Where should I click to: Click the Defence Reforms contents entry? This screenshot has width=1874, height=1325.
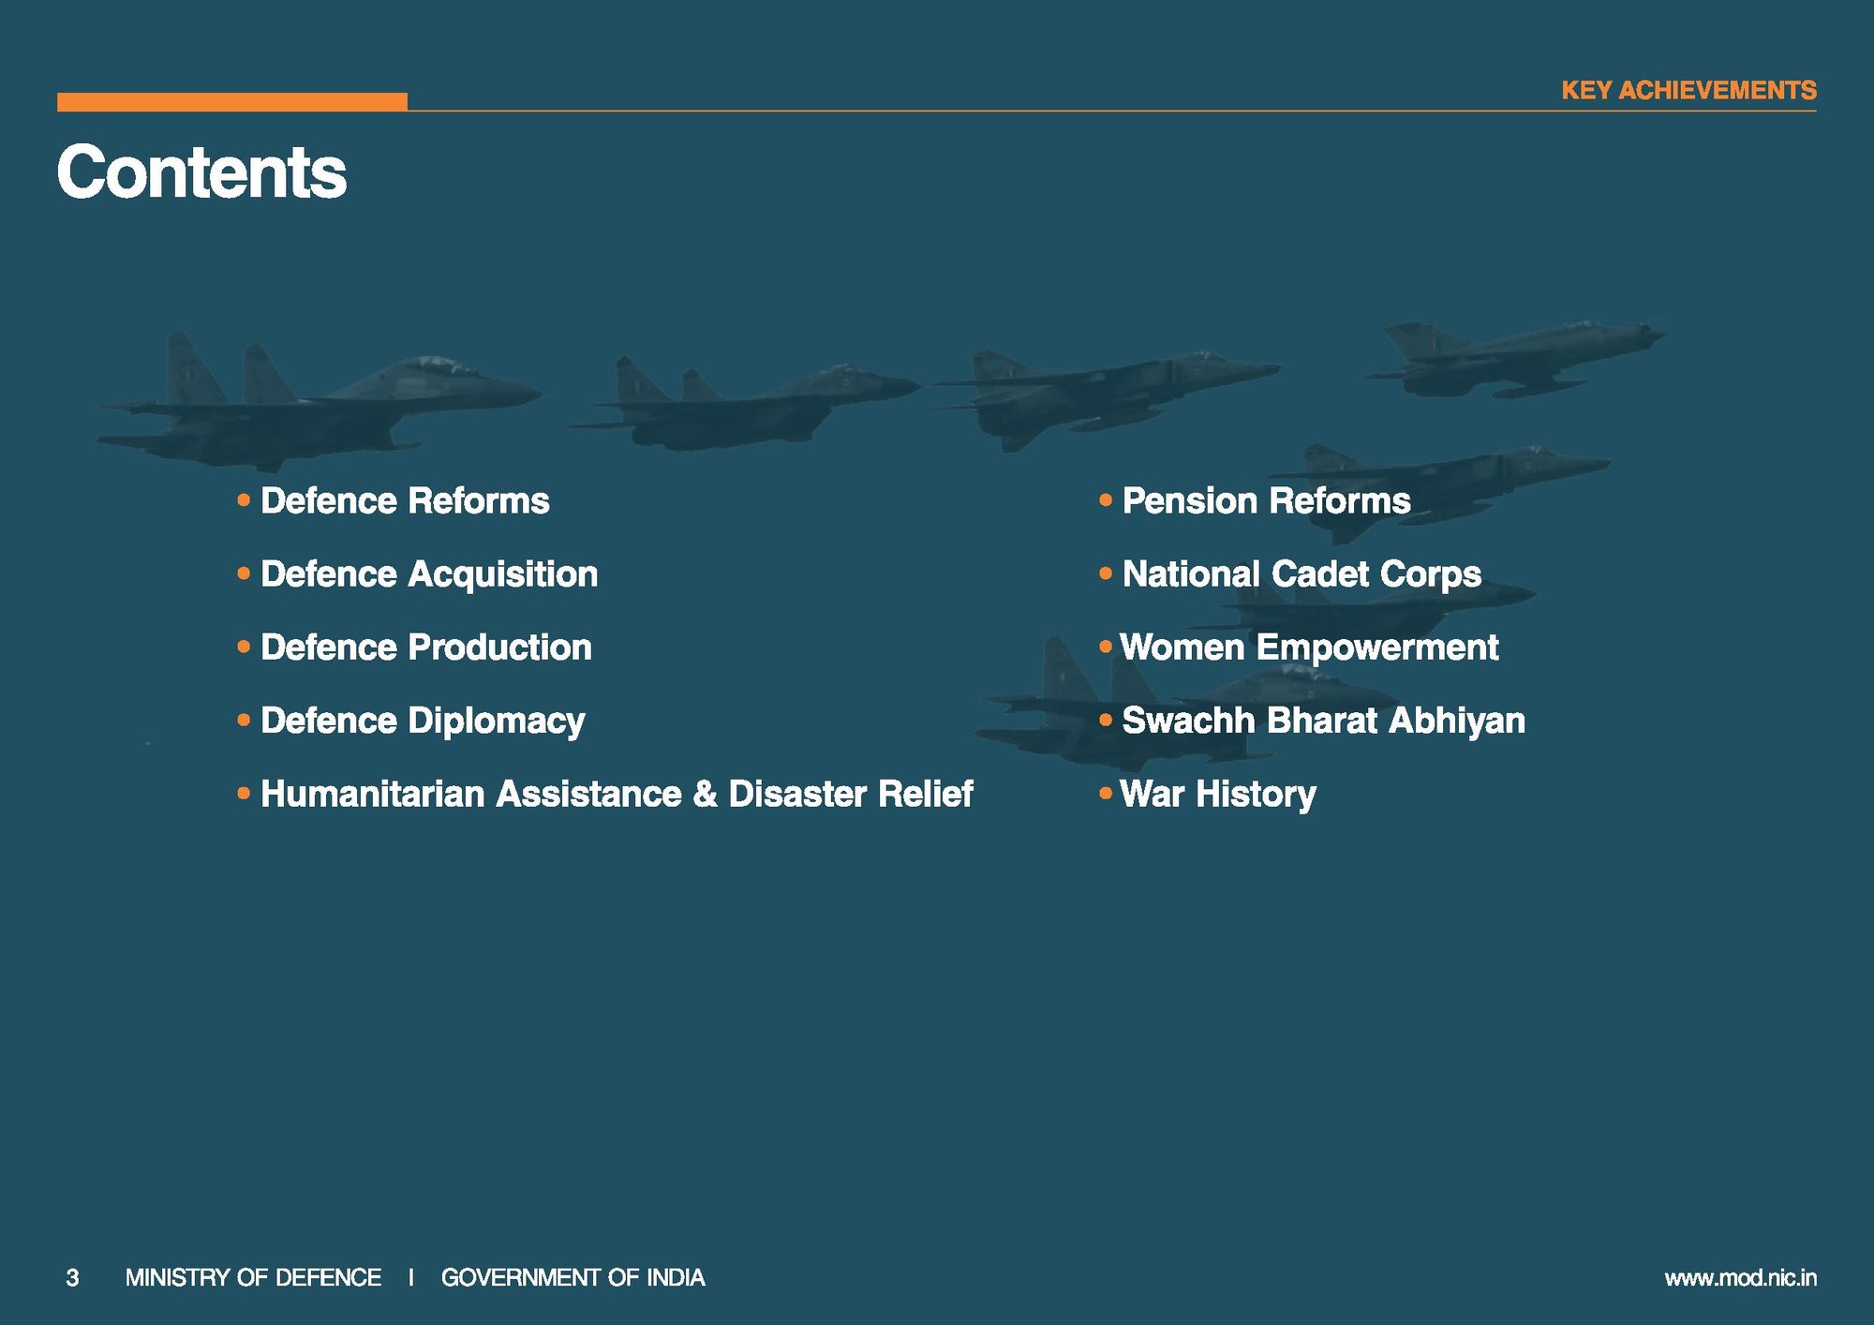(405, 501)
